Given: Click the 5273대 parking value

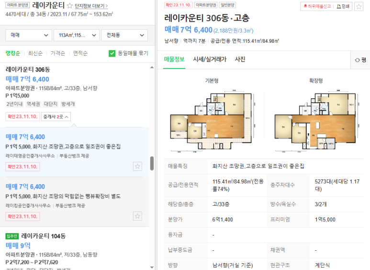Looking at the screenshot, I should pos(337,185).
